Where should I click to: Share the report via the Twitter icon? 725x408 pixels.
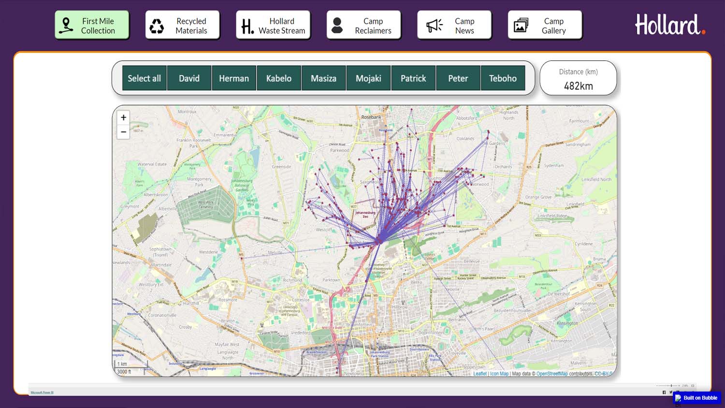pyautogui.click(x=670, y=392)
